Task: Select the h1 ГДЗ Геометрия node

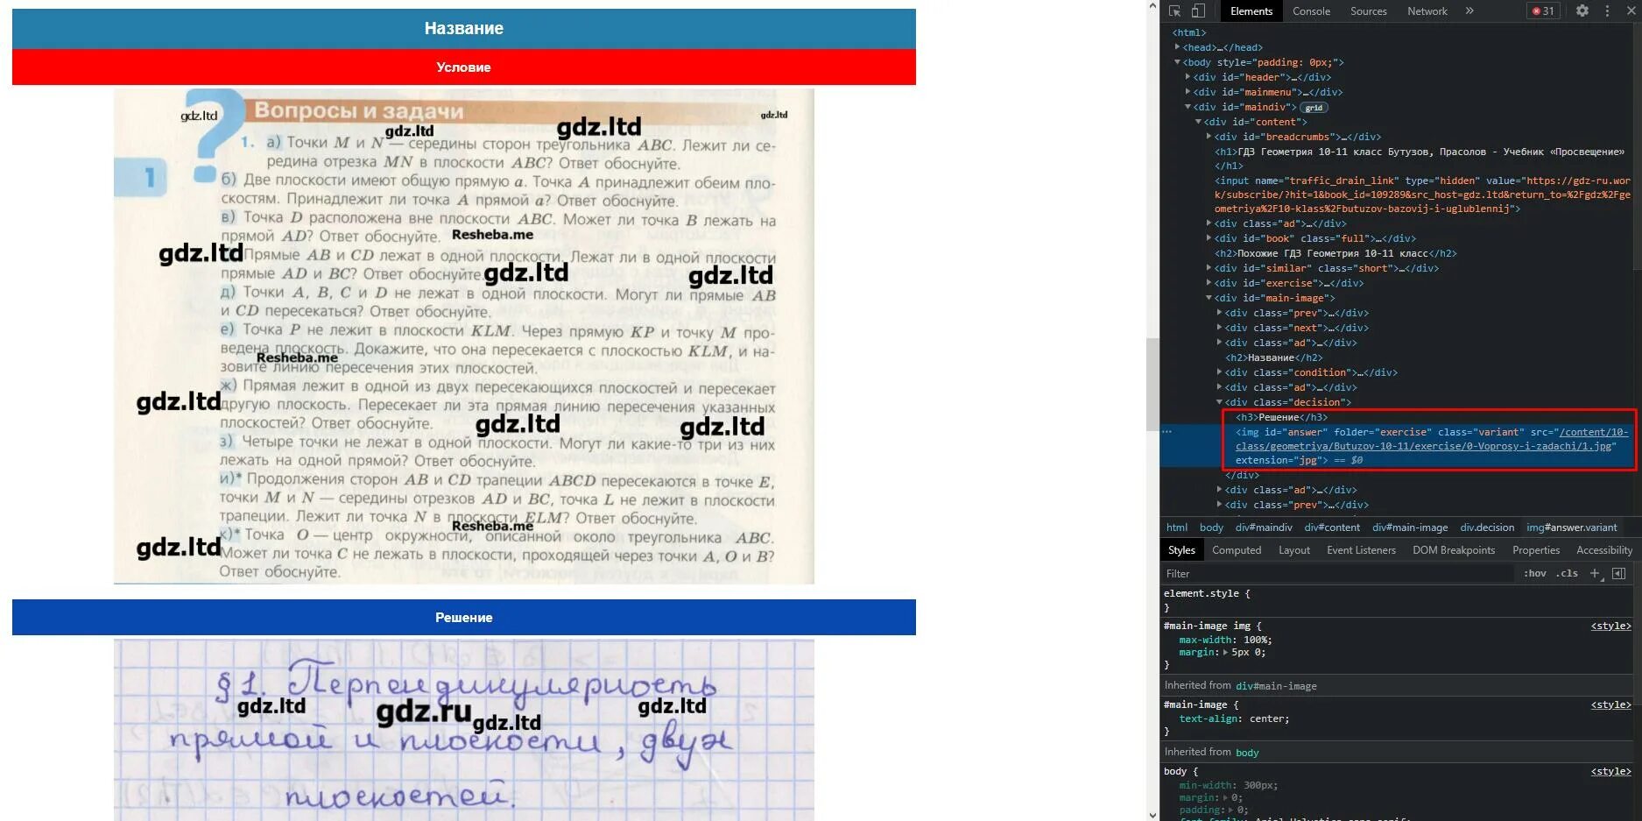Action: tap(1419, 159)
